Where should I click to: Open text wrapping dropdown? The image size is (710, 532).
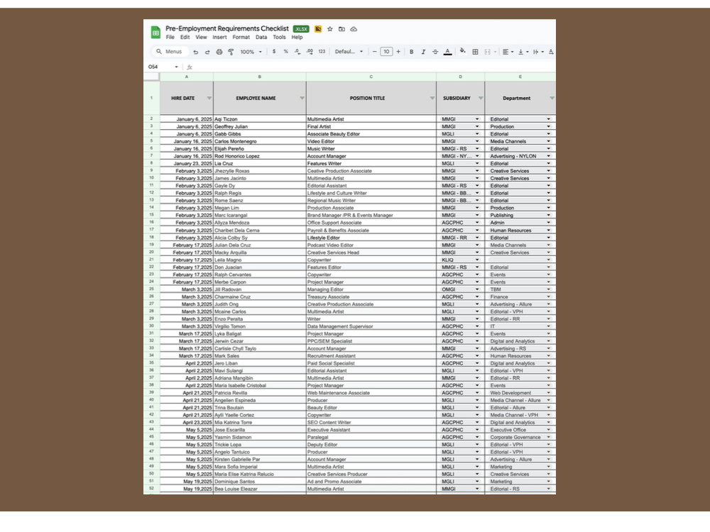click(x=538, y=52)
